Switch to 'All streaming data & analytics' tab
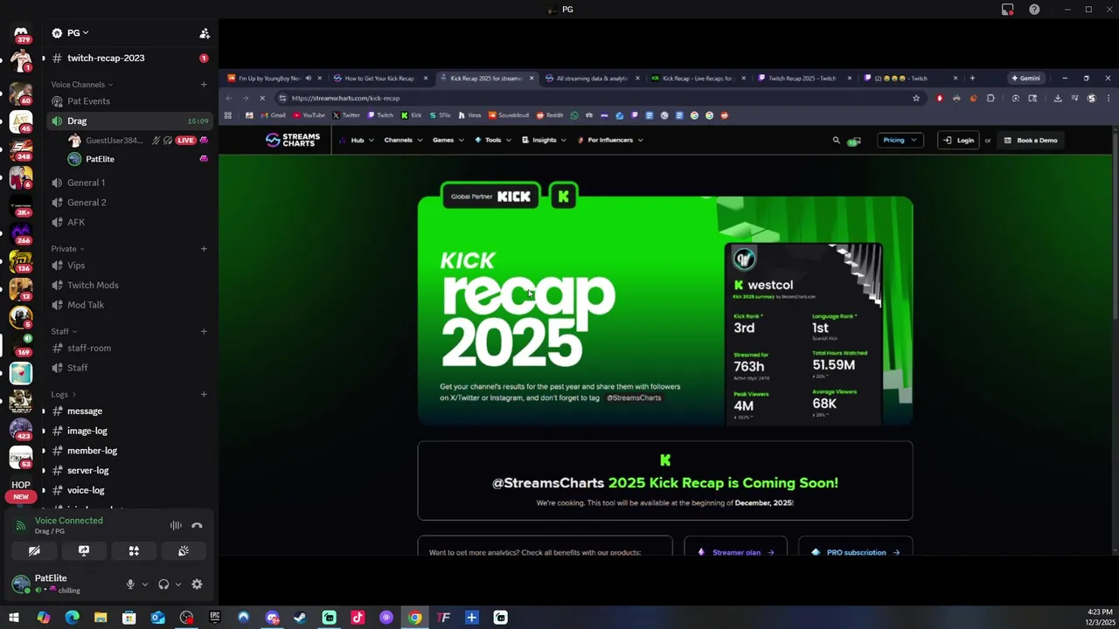Viewport: 1119px width, 629px height. [592, 78]
